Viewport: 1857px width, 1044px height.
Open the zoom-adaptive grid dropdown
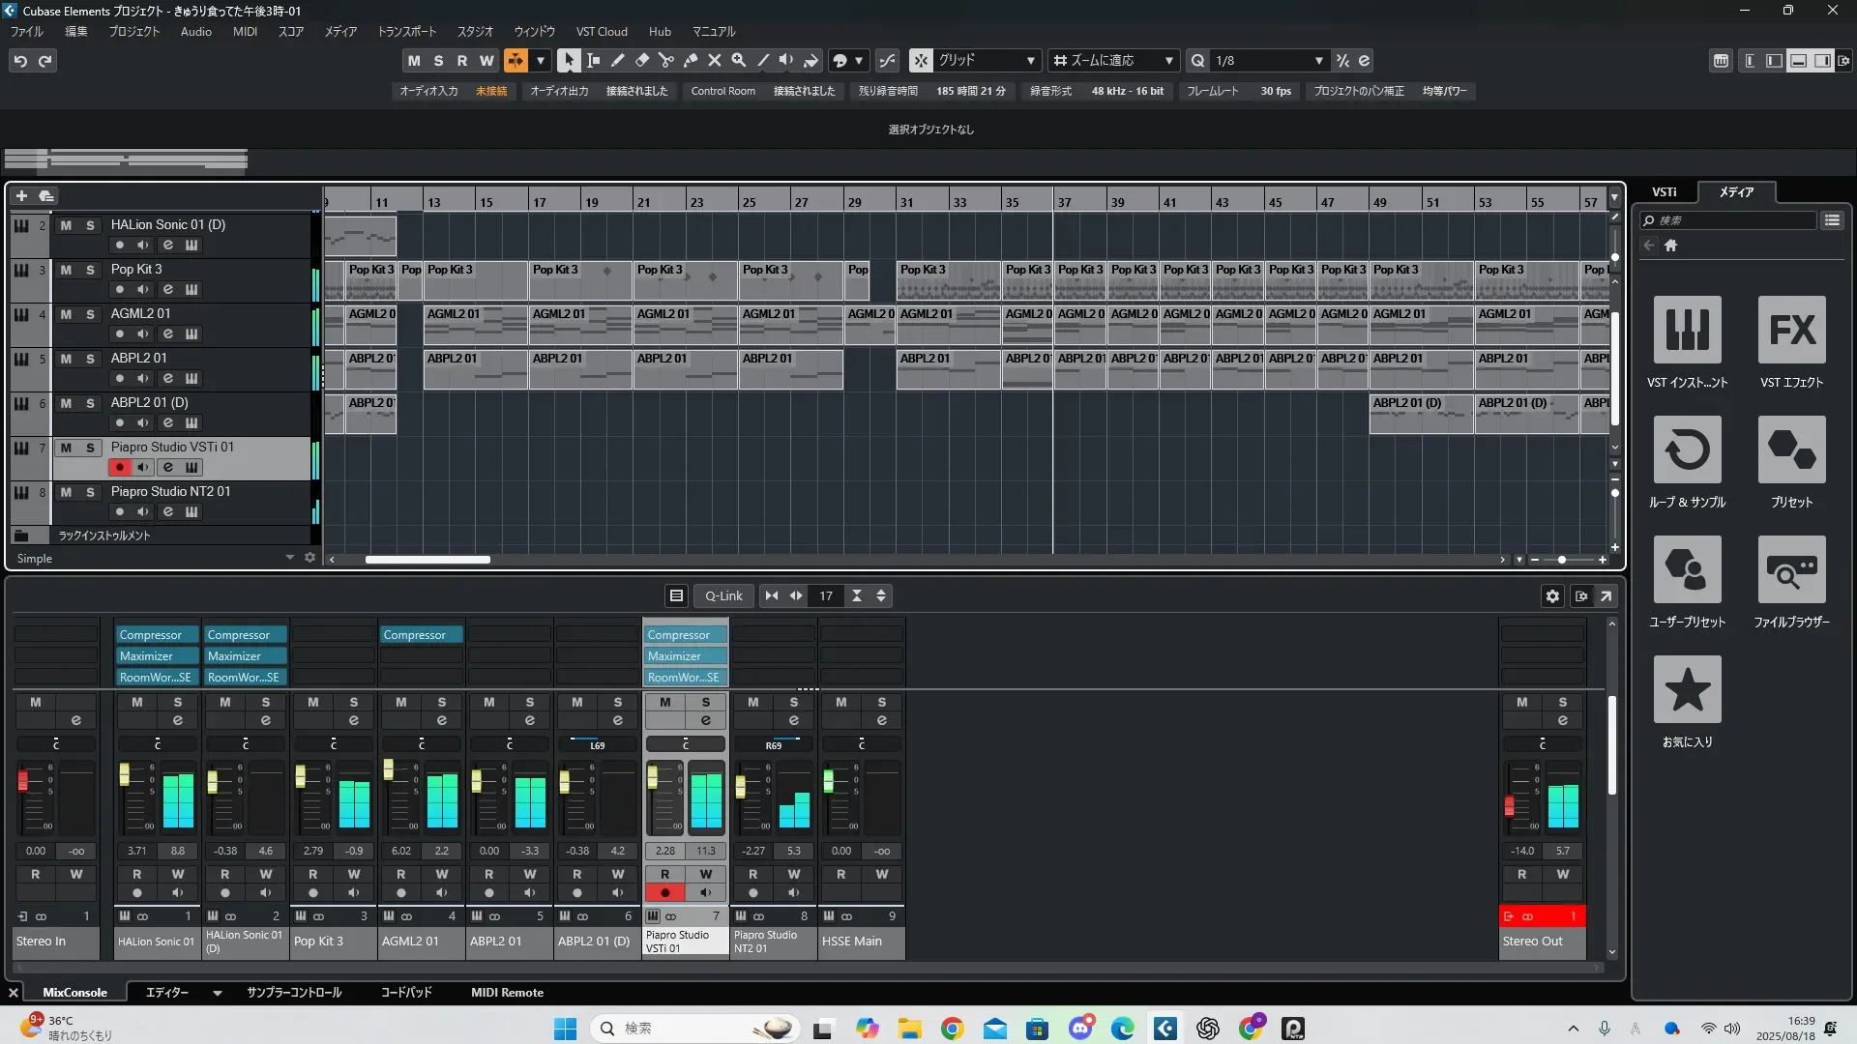click(1168, 60)
